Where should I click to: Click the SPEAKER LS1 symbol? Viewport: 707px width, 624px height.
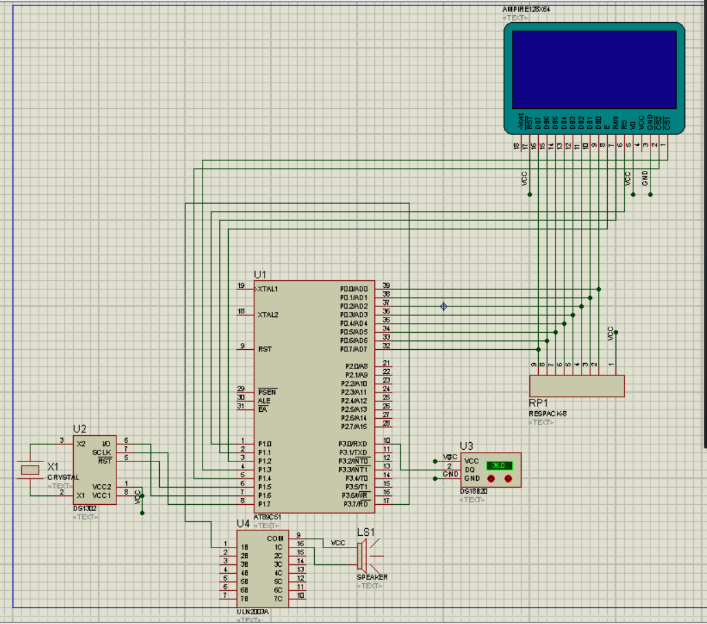(x=370, y=556)
